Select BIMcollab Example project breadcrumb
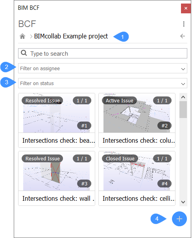Screen dimensions: 192x238 [x=71, y=36]
